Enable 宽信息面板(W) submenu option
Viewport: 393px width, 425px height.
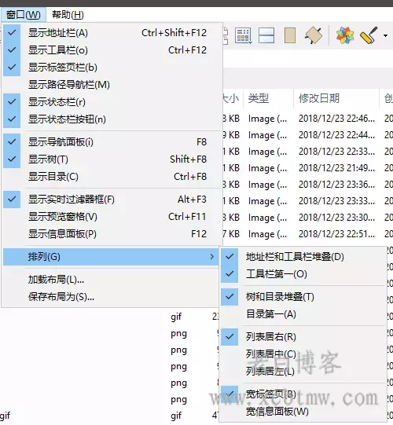(x=303, y=412)
